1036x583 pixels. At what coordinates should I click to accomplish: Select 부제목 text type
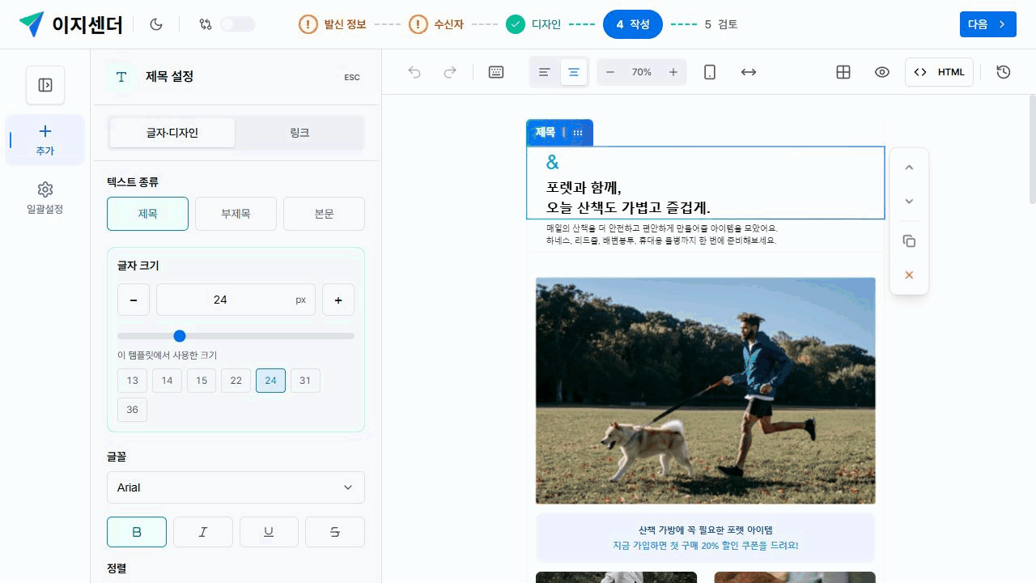pos(236,214)
